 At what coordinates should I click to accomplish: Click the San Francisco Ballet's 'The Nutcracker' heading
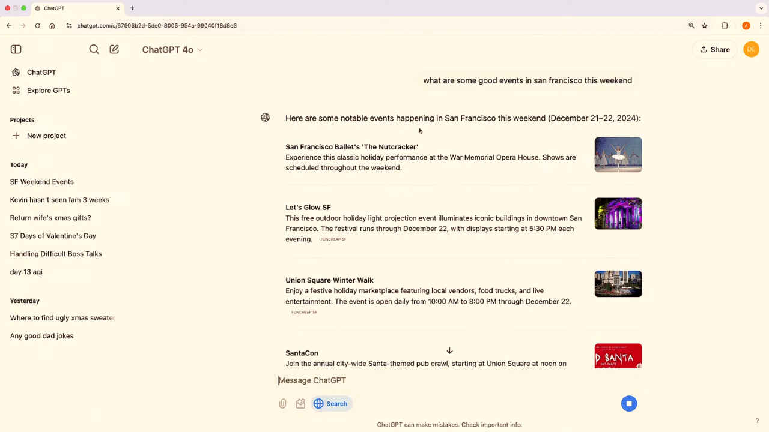pyautogui.click(x=352, y=147)
